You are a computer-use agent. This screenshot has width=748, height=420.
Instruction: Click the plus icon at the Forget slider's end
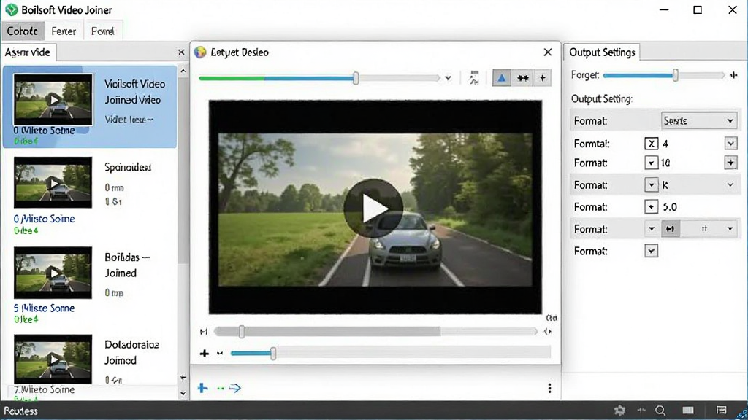(x=733, y=75)
